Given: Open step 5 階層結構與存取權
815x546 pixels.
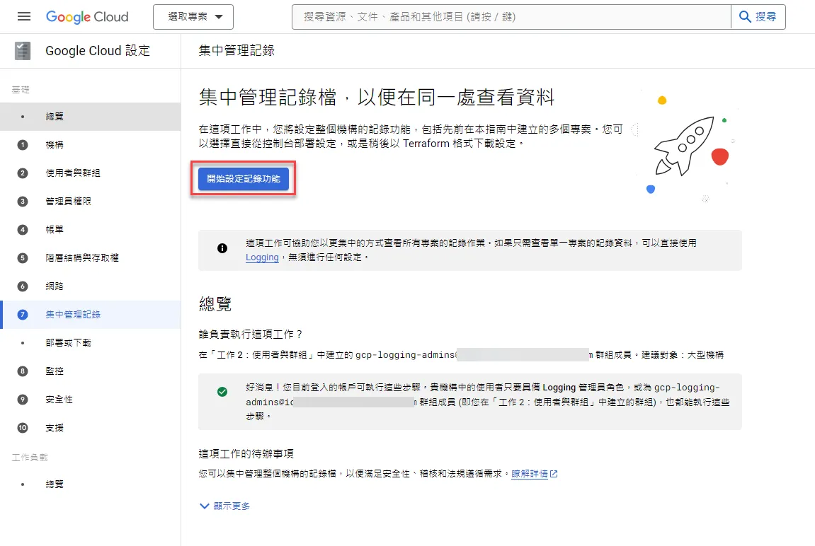Looking at the screenshot, I should coord(91,258).
